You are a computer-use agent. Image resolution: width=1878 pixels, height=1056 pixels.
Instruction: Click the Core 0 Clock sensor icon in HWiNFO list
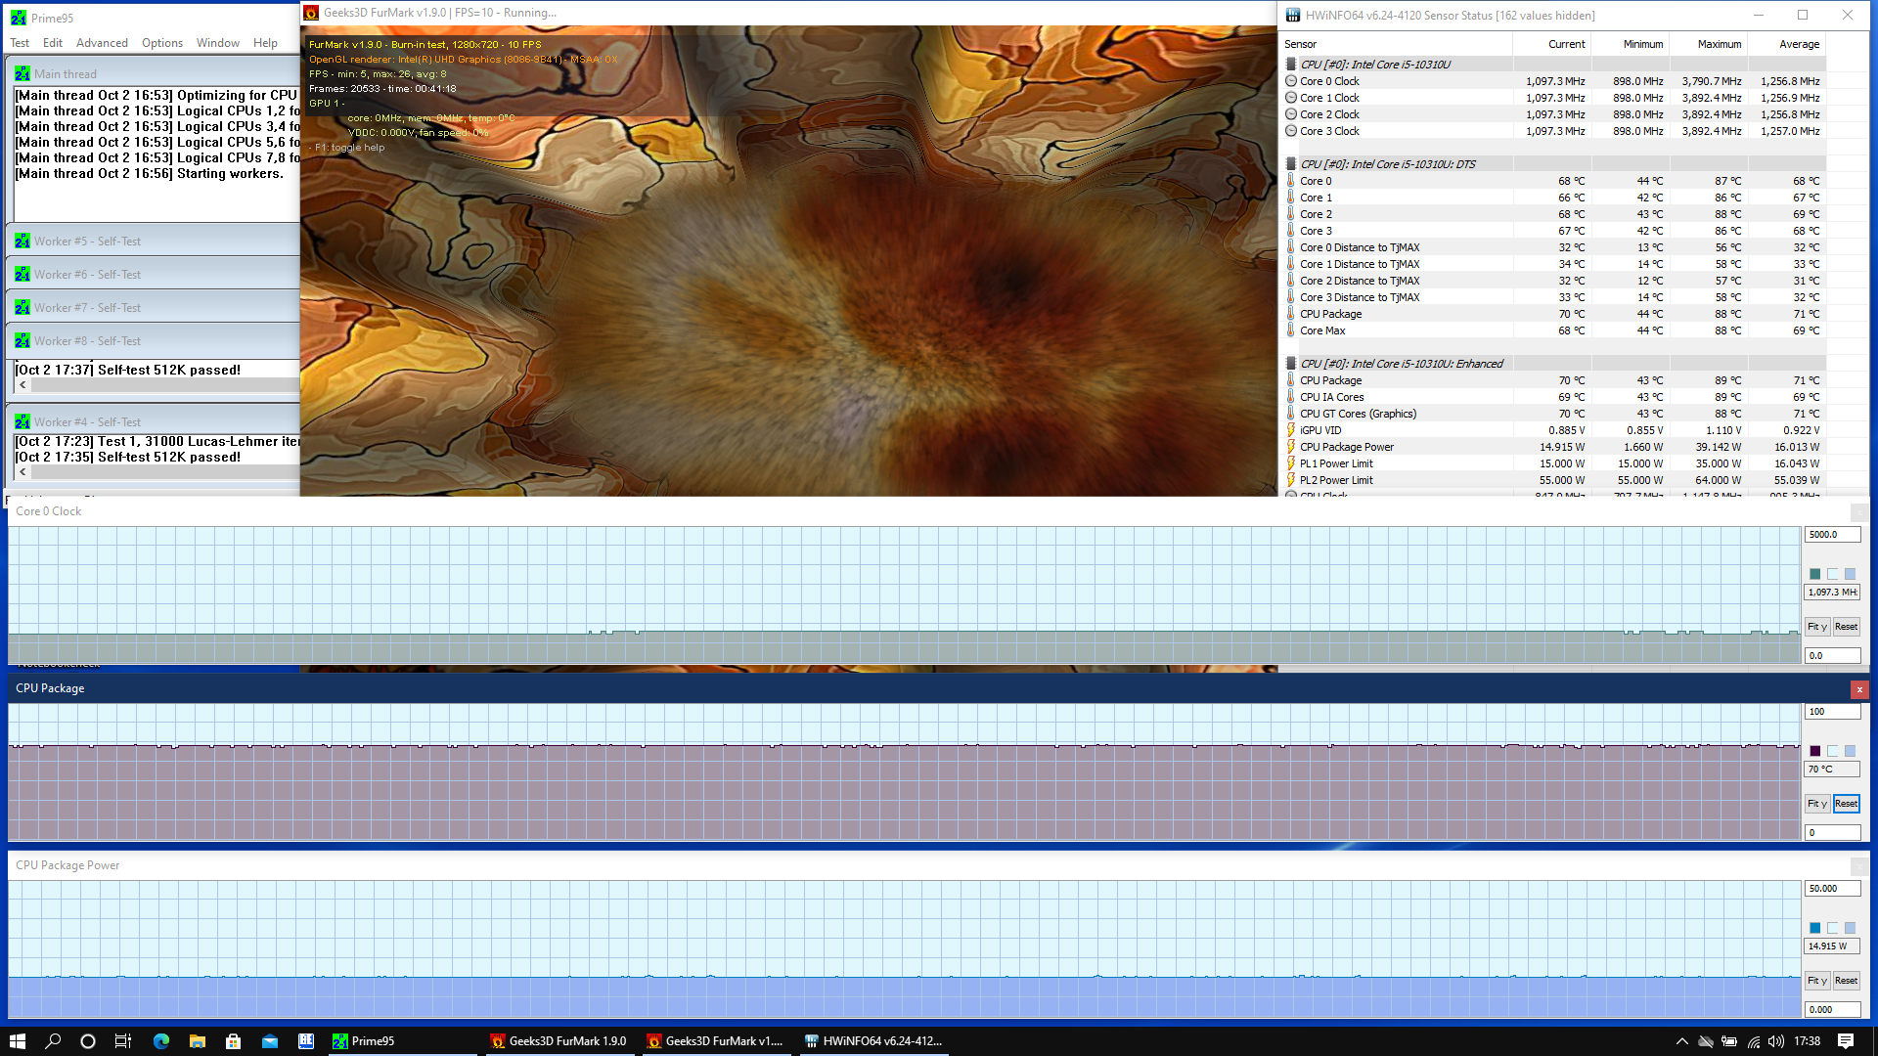click(x=1291, y=81)
